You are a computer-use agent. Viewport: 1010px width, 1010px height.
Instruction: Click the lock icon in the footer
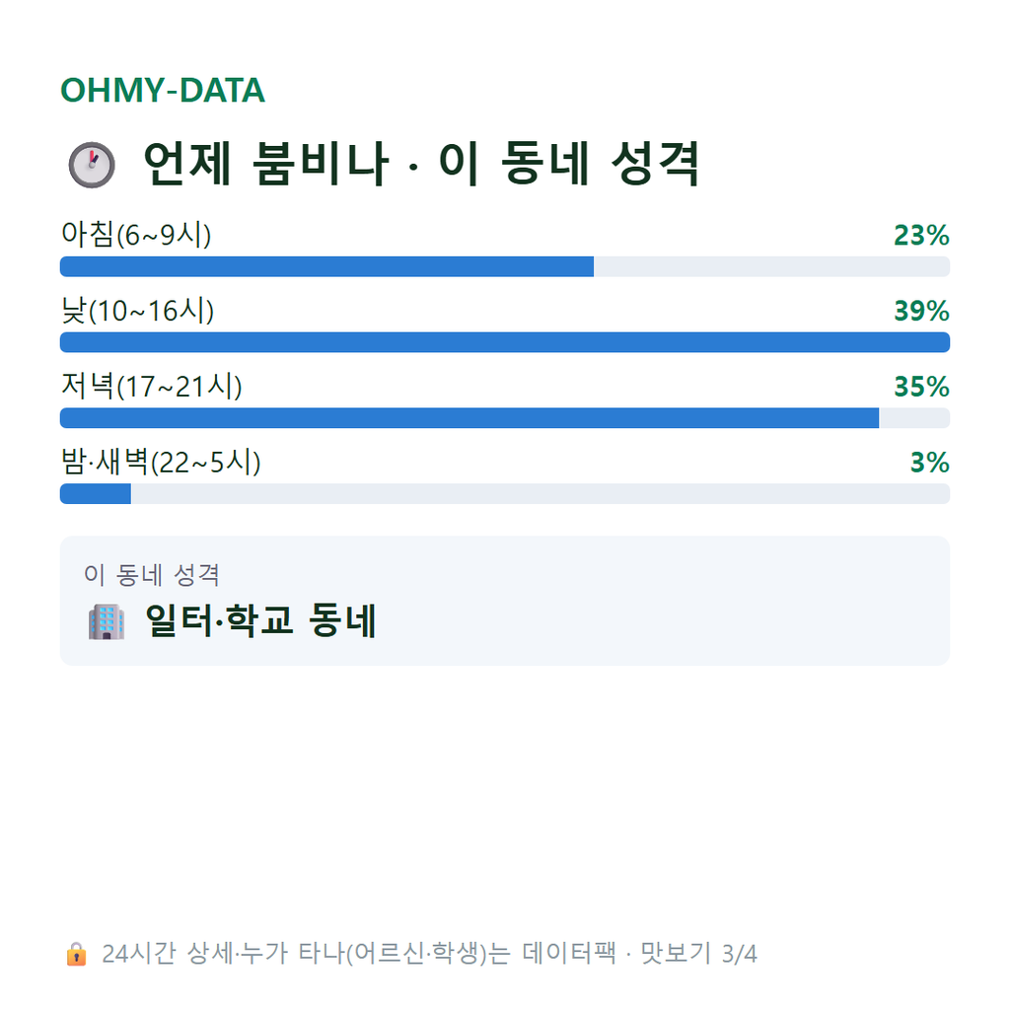point(76,954)
